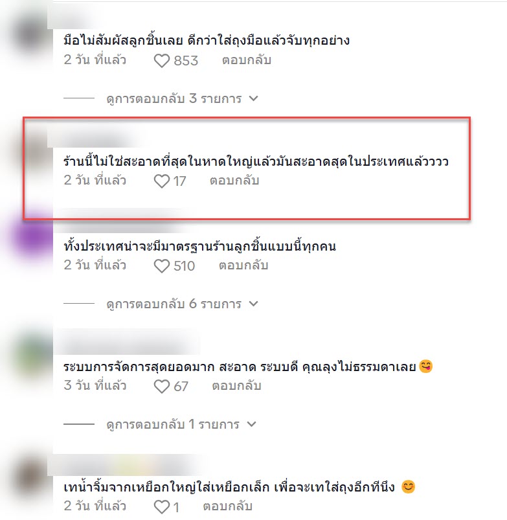Screen dimensions: 507x520
Task: Click ตอบกลับ on the 17-likes comment
Action: pos(234,181)
